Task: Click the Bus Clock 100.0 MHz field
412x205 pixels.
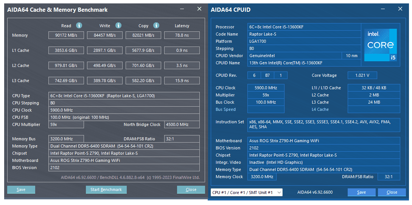Action: pos(266,102)
